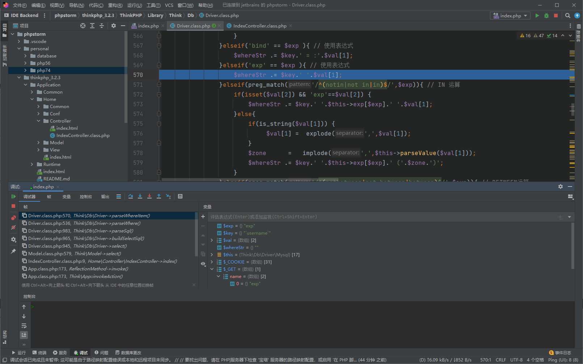Open debug tool window gear settings
Image resolution: width=583 pixels, height=364 pixels.
(561, 187)
